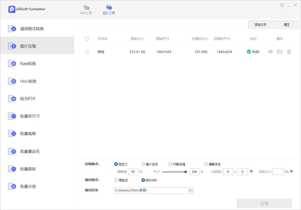
Task: Delete the 微信 file using trash icon
Action: (x=289, y=52)
